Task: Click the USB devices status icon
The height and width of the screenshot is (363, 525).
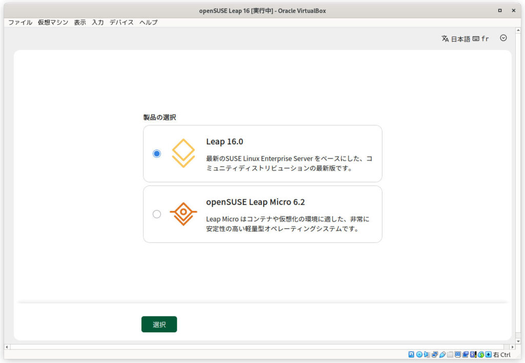Action: pos(442,355)
